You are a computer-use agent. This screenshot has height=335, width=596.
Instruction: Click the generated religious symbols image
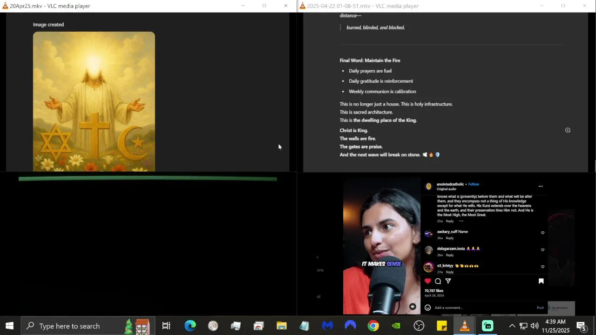click(94, 101)
